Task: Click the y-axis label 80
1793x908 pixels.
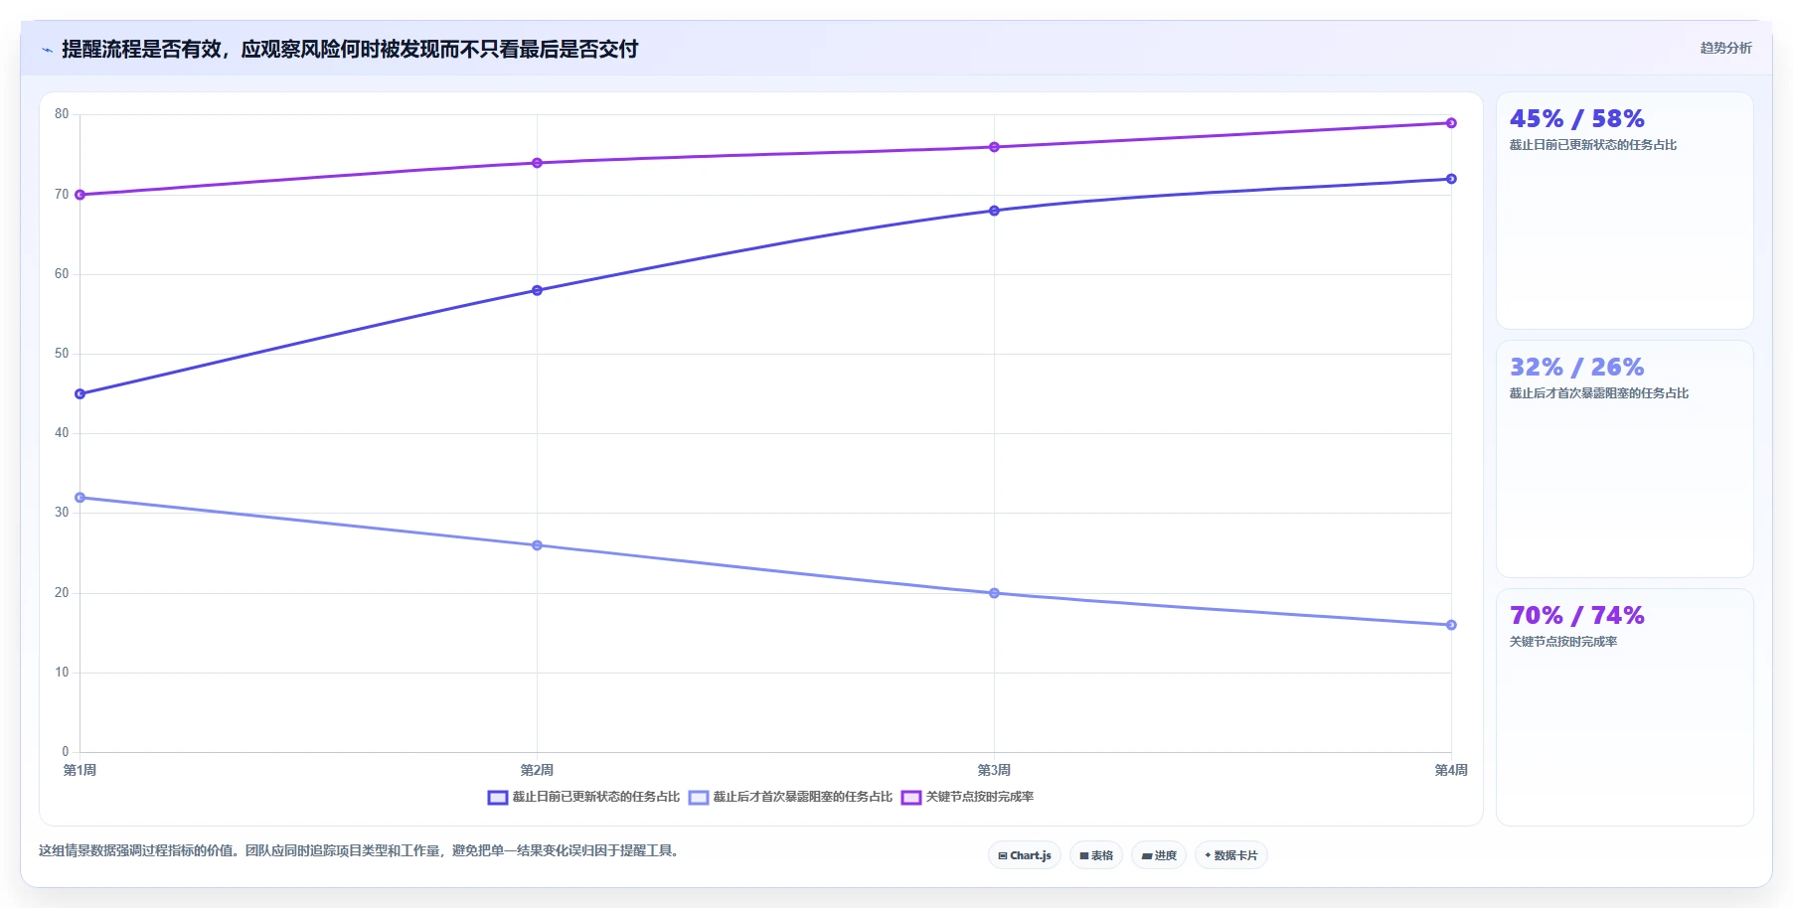Action: click(x=62, y=114)
